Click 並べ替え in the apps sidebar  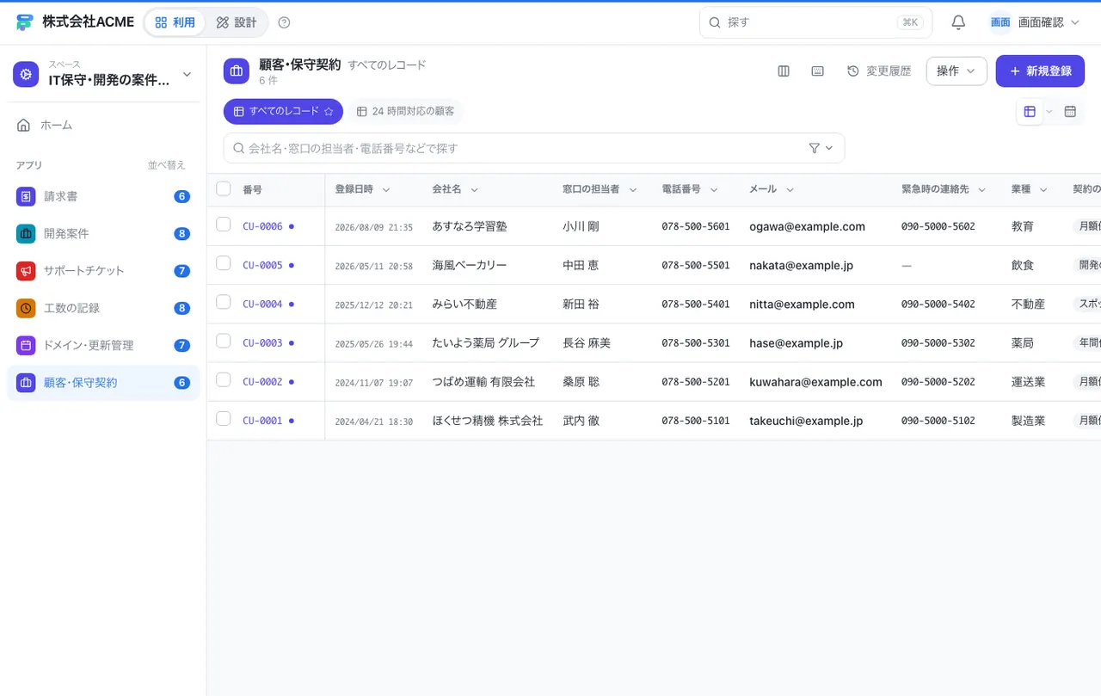click(167, 165)
